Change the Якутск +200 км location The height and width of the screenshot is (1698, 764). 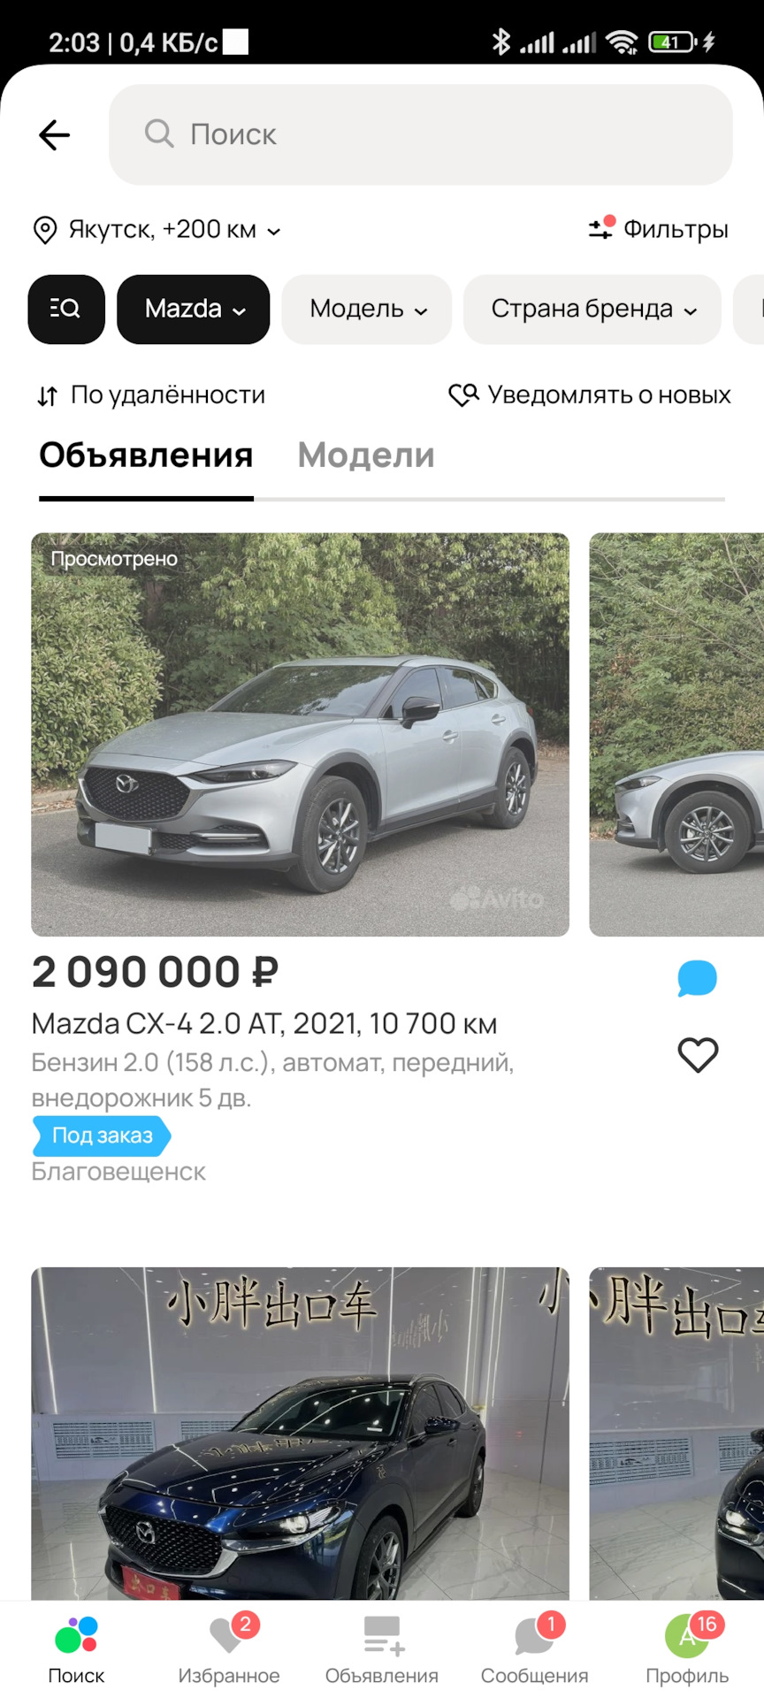pos(157,230)
